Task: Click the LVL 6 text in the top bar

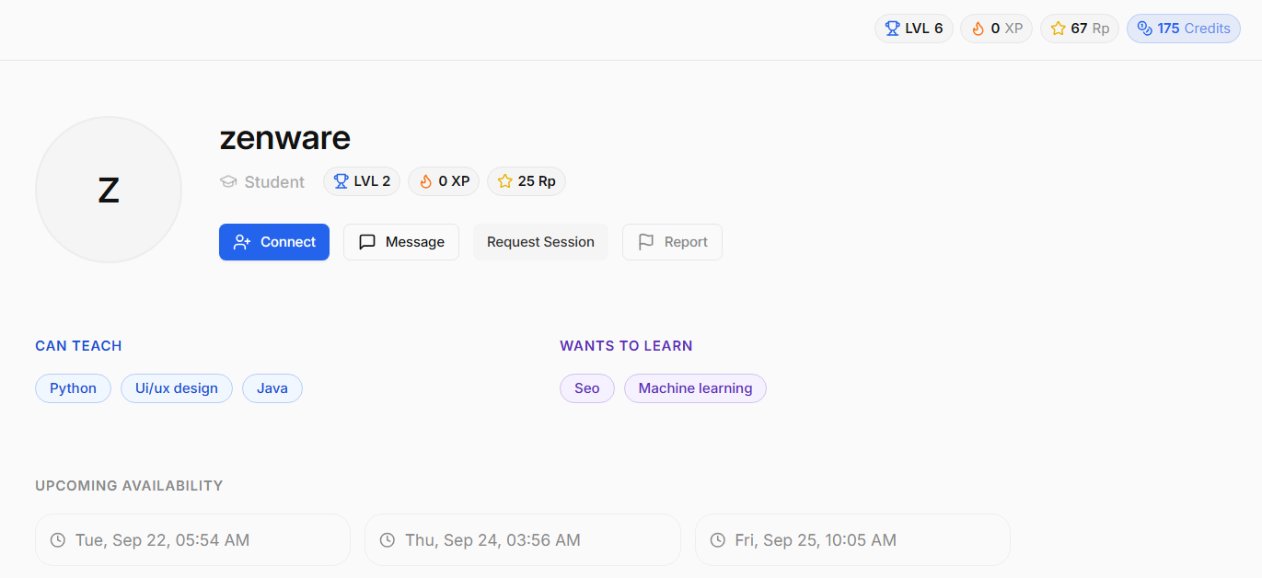Action: tap(924, 29)
